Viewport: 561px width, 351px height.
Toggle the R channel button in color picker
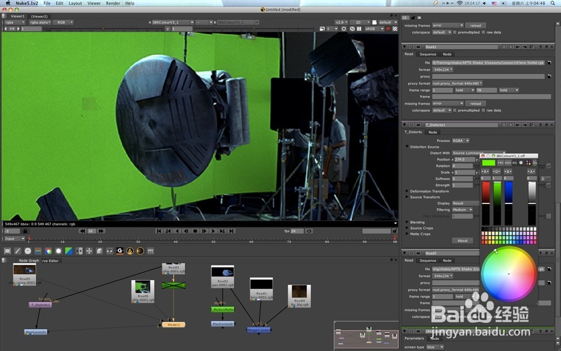(x=485, y=172)
